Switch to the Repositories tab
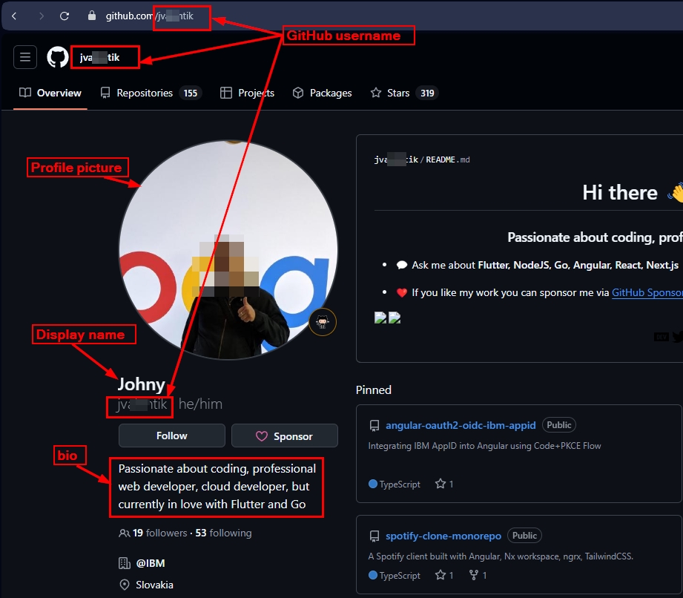683x598 pixels. click(x=145, y=93)
